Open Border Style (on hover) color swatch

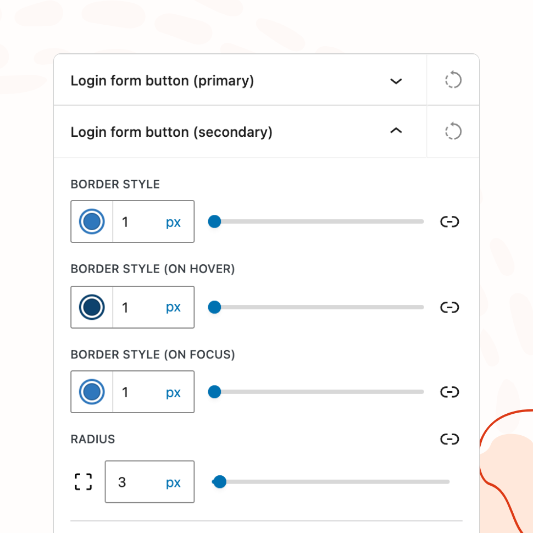tap(92, 307)
